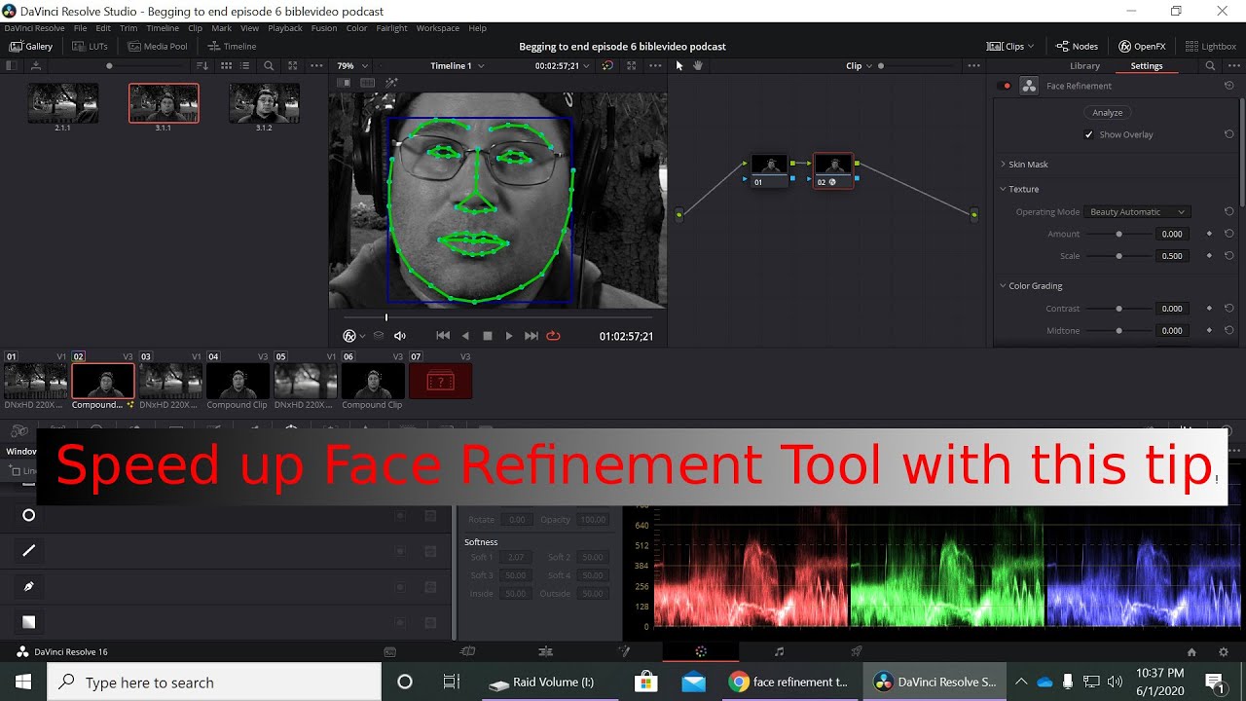Open the Deliver page
Image resolution: width=1246 pixels, height=701 pixels.
[857, 651]
